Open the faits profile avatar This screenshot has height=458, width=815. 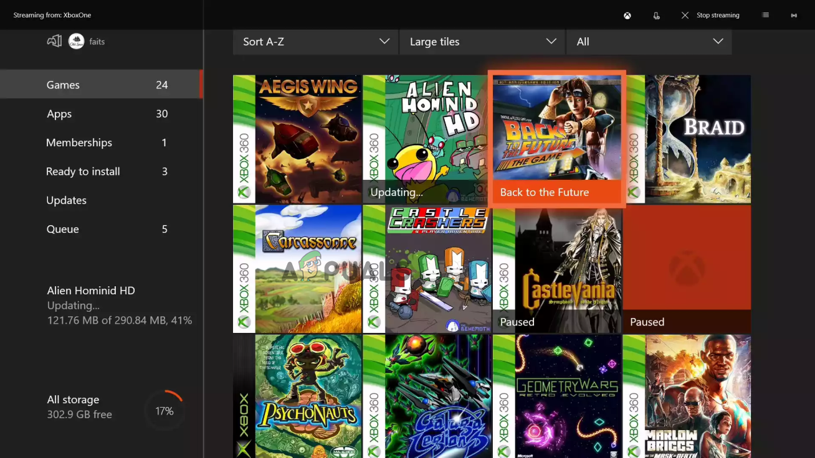tap(77, 42)
